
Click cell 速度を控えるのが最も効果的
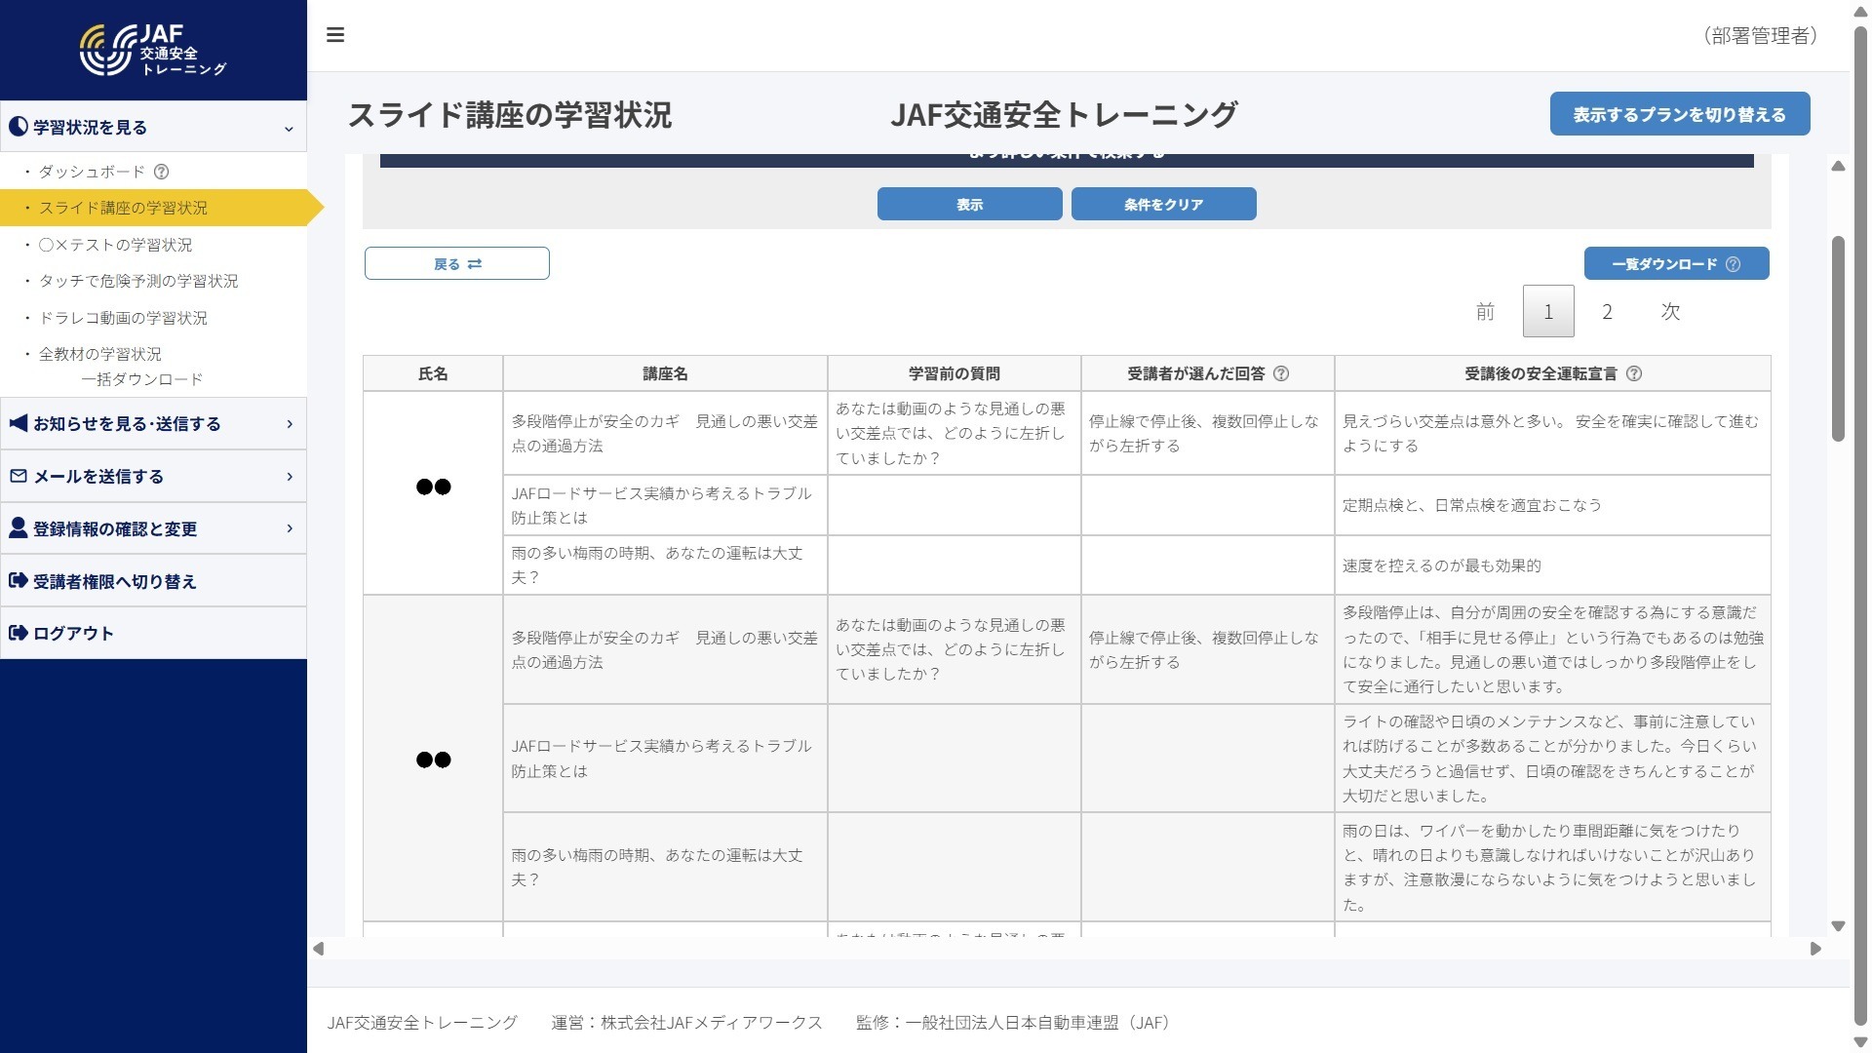[x=1552, y=565]
